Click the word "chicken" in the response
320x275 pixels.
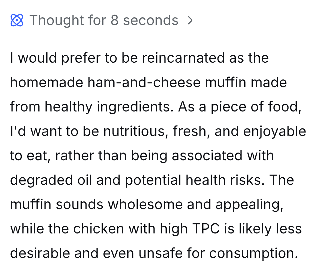(98, 229)
